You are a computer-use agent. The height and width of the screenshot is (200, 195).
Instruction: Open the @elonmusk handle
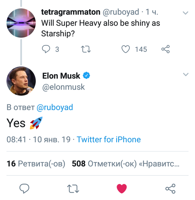[64, 87]
